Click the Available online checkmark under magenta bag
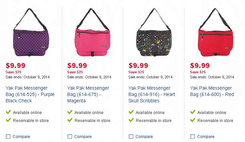 click(x=70, y=112)
